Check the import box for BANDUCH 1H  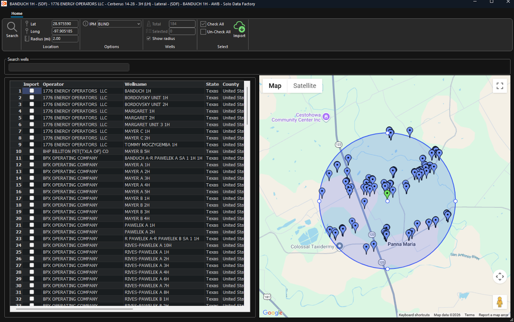tap(32, 91)
